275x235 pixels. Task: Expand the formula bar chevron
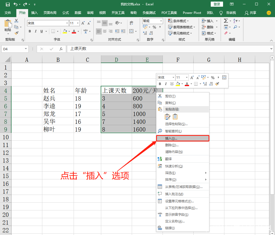271,49
